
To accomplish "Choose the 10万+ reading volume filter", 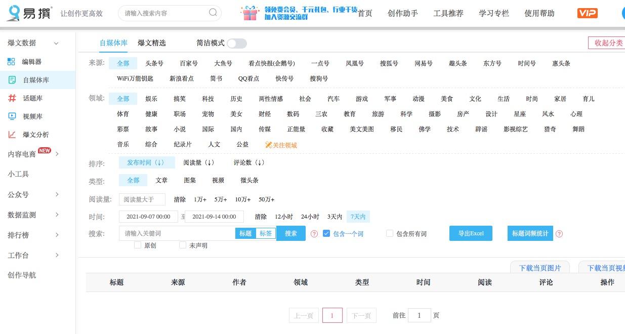I will pos(243,199).
